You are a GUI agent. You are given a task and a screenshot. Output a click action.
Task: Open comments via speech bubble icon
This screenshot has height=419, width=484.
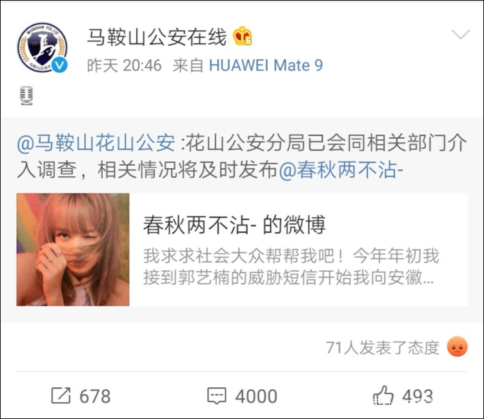coord(217,396)
